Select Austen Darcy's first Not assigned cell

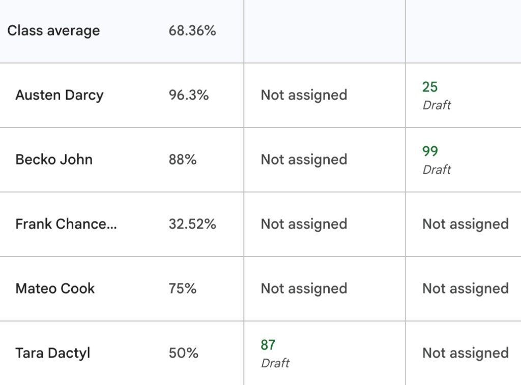click(x=324, y=95)
